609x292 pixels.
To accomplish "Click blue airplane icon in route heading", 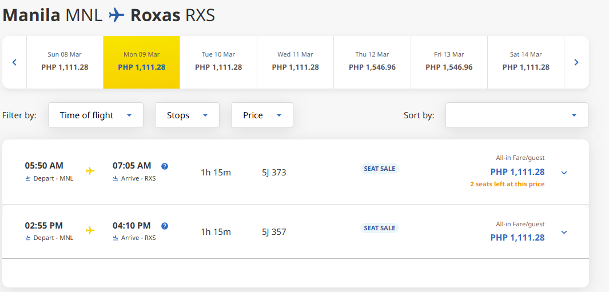I will coord(117,15).
